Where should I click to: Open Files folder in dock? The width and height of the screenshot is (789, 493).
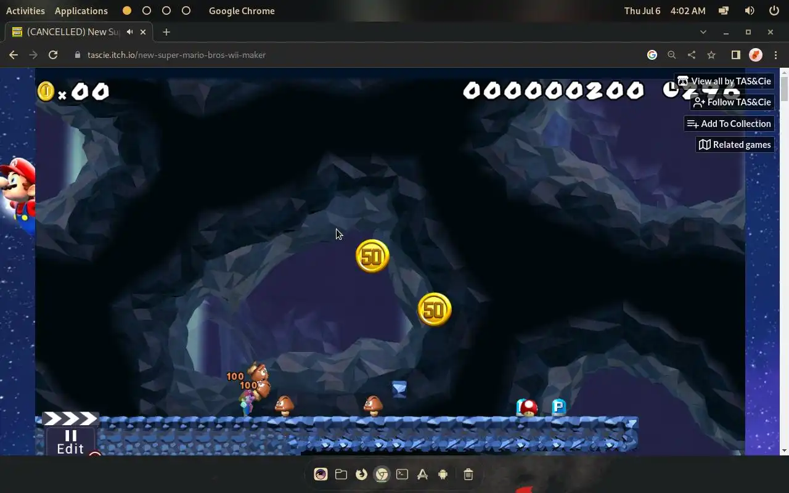[341, 474]
